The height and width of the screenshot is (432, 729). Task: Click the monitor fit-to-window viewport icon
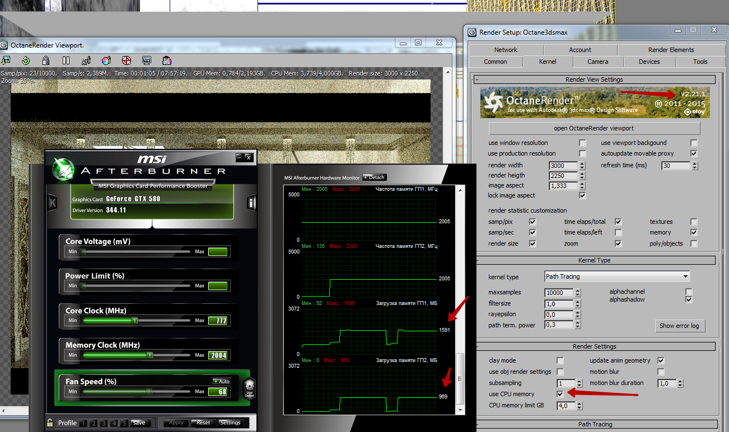[x=147, y=60]
